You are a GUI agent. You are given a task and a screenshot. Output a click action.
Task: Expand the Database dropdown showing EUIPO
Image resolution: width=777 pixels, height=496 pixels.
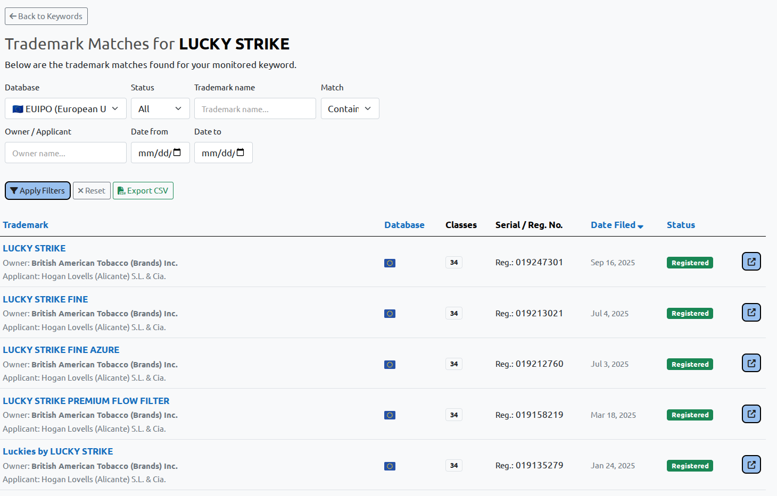tap(65, 108)
